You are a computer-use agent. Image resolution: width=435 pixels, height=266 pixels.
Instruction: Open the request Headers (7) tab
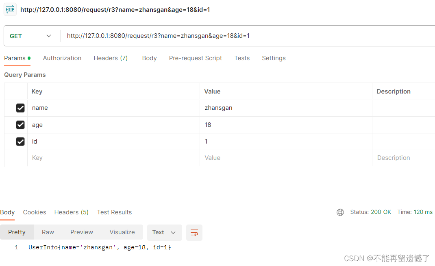(111, 58)
